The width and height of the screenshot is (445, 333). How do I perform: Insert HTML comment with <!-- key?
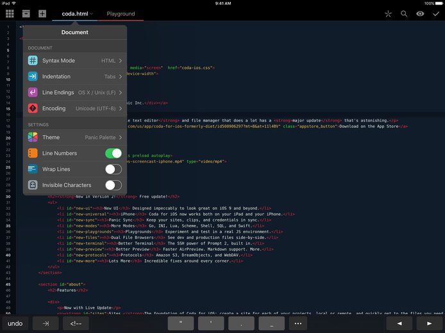pos(76,323)
